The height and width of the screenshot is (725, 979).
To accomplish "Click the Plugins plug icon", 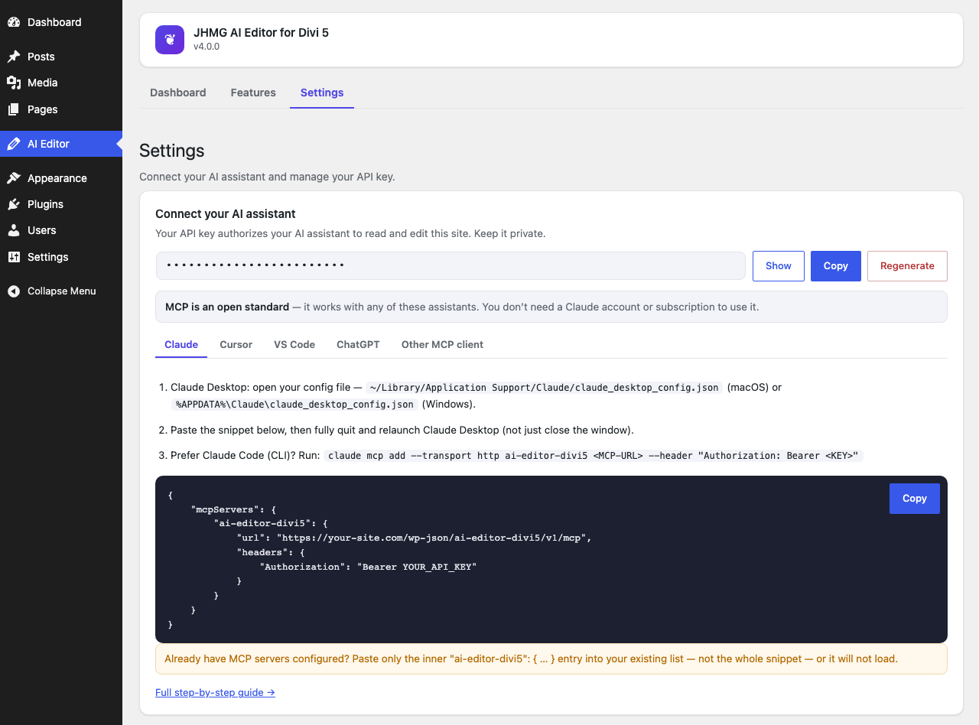I will pos(14,204).
